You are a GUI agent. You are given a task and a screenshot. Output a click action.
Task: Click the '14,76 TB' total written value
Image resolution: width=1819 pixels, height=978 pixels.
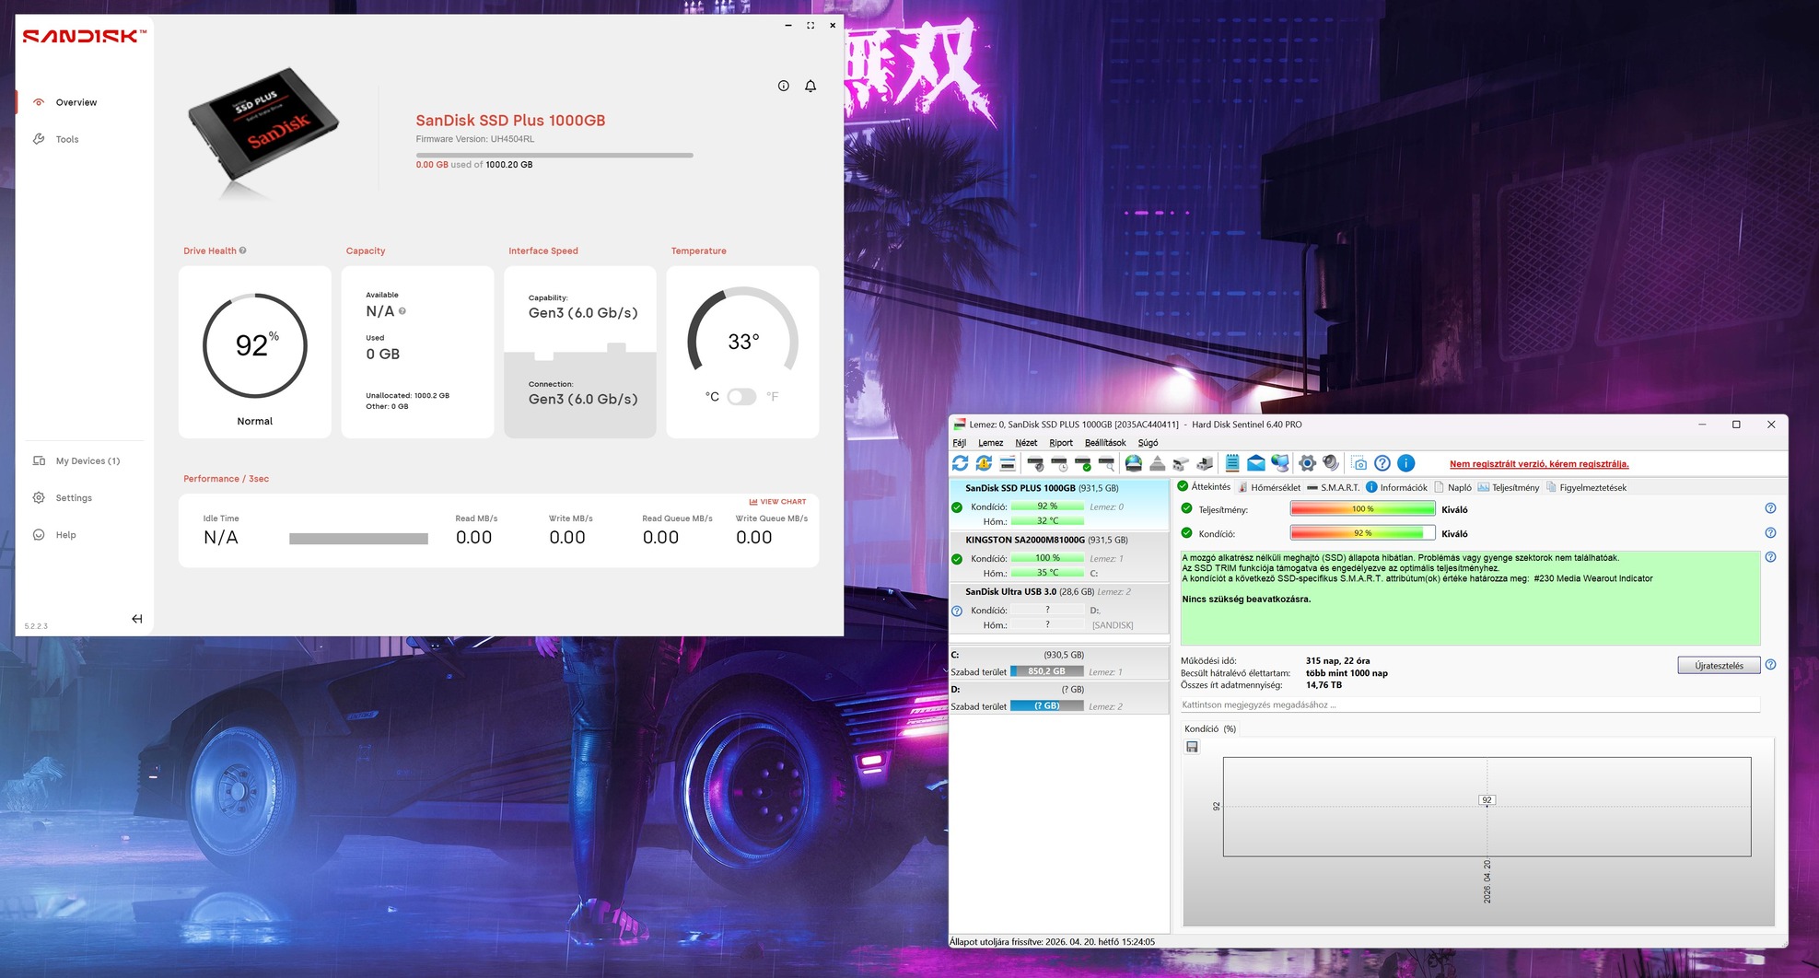click(1323, 685)
